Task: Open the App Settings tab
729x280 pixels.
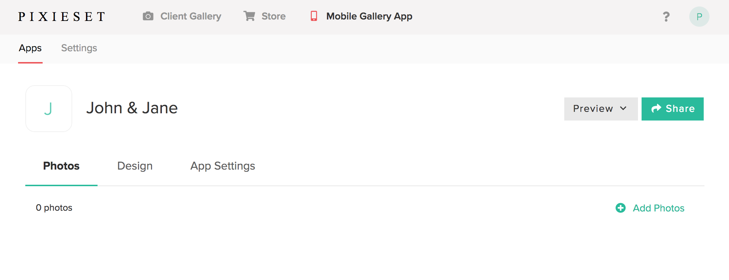Action: coord(223,166)
